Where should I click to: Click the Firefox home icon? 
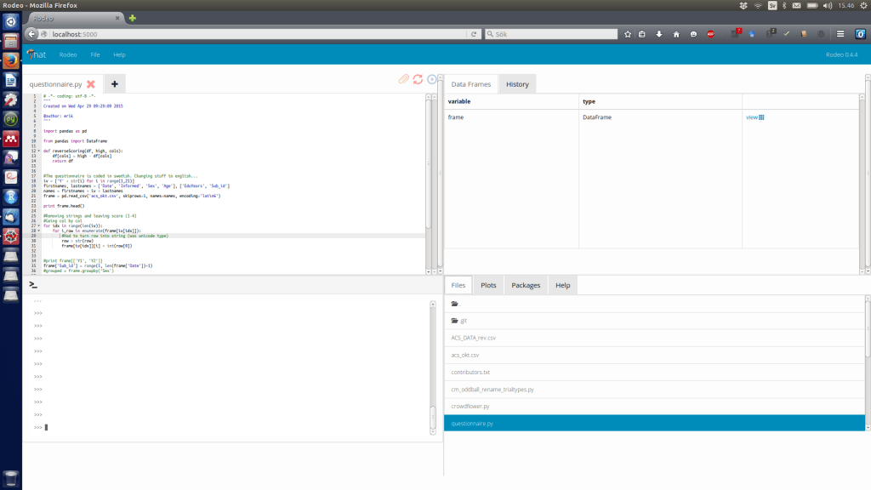click(x=677, y=34)
